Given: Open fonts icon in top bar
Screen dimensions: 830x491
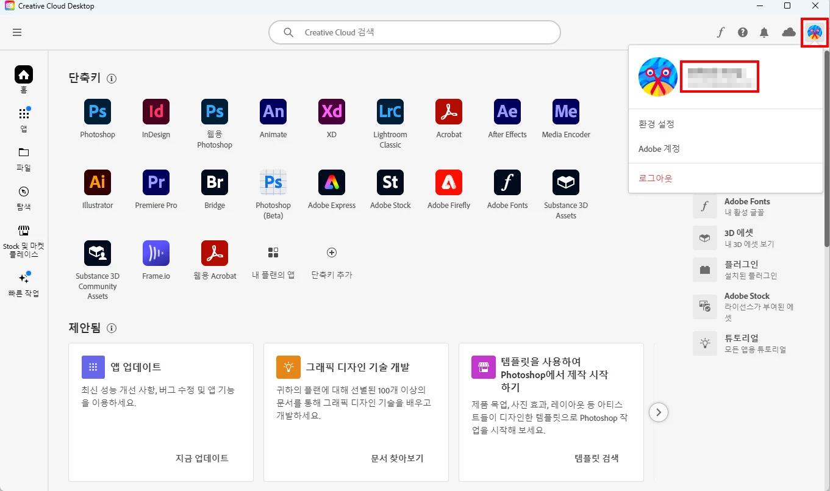Looking at the screenshot, I should 720,32.
